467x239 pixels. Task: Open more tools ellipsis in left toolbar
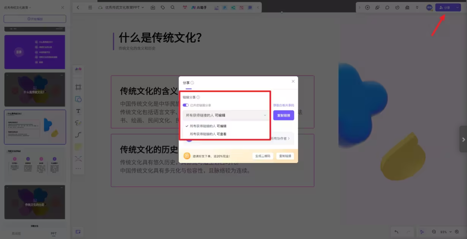[x=78, y=169]
